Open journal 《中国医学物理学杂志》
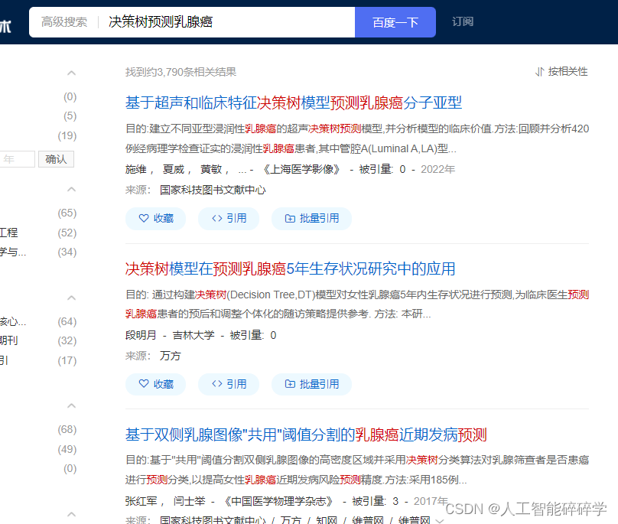 tap(279, 501)
